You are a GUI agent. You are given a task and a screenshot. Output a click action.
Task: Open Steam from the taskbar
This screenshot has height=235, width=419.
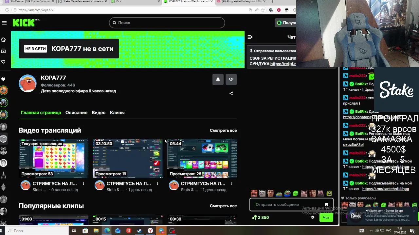139,231
